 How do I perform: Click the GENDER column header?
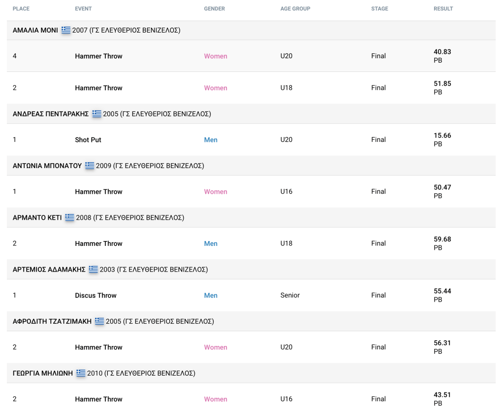point(215,9)
